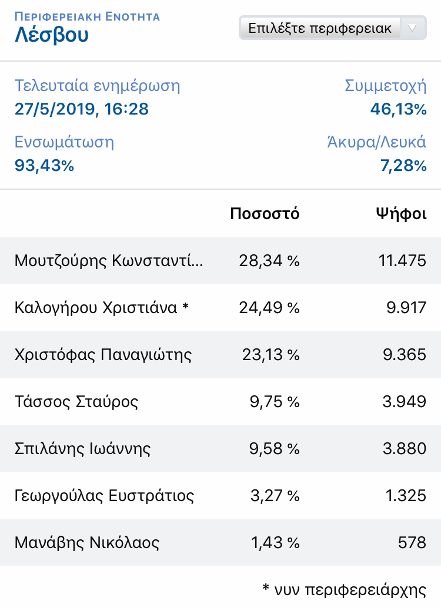This screenshot has width=441, height=608.
Task: Select candidate Τάσσος Σταύρος
Action: [76, 402]
